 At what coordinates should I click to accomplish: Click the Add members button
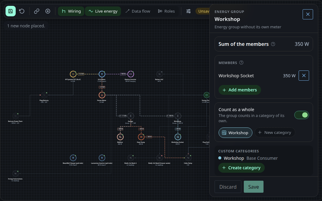pos(239,90)
